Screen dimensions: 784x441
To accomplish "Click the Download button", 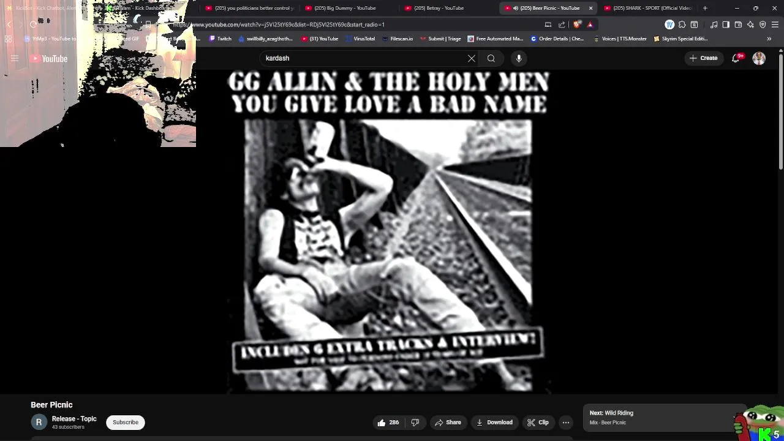I will pos(494,422).
